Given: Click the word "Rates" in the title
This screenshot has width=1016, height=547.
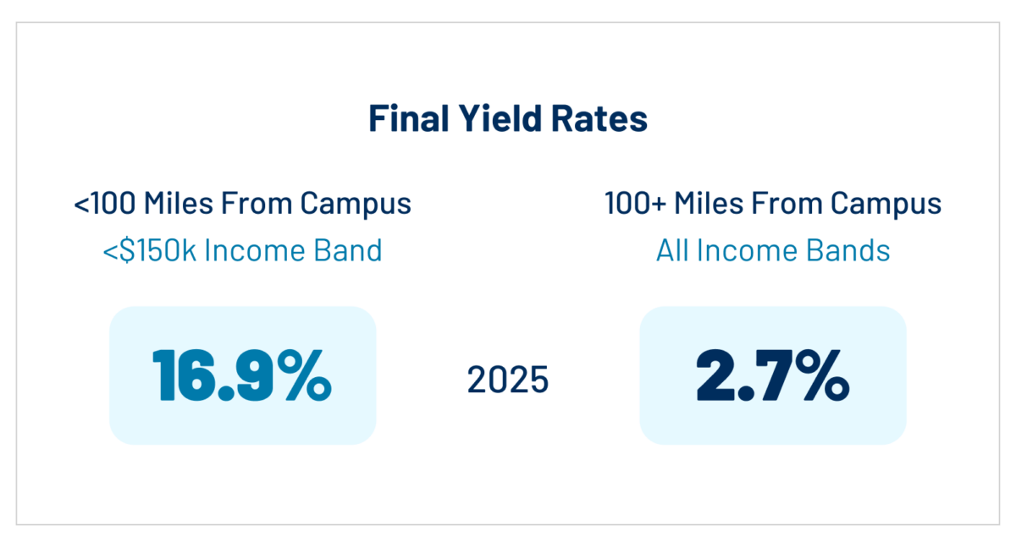Looking at the screenshot, I should coord(603,119).
